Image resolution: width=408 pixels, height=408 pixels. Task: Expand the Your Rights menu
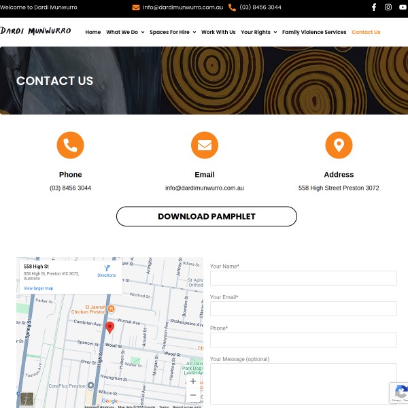pos(258,32)
